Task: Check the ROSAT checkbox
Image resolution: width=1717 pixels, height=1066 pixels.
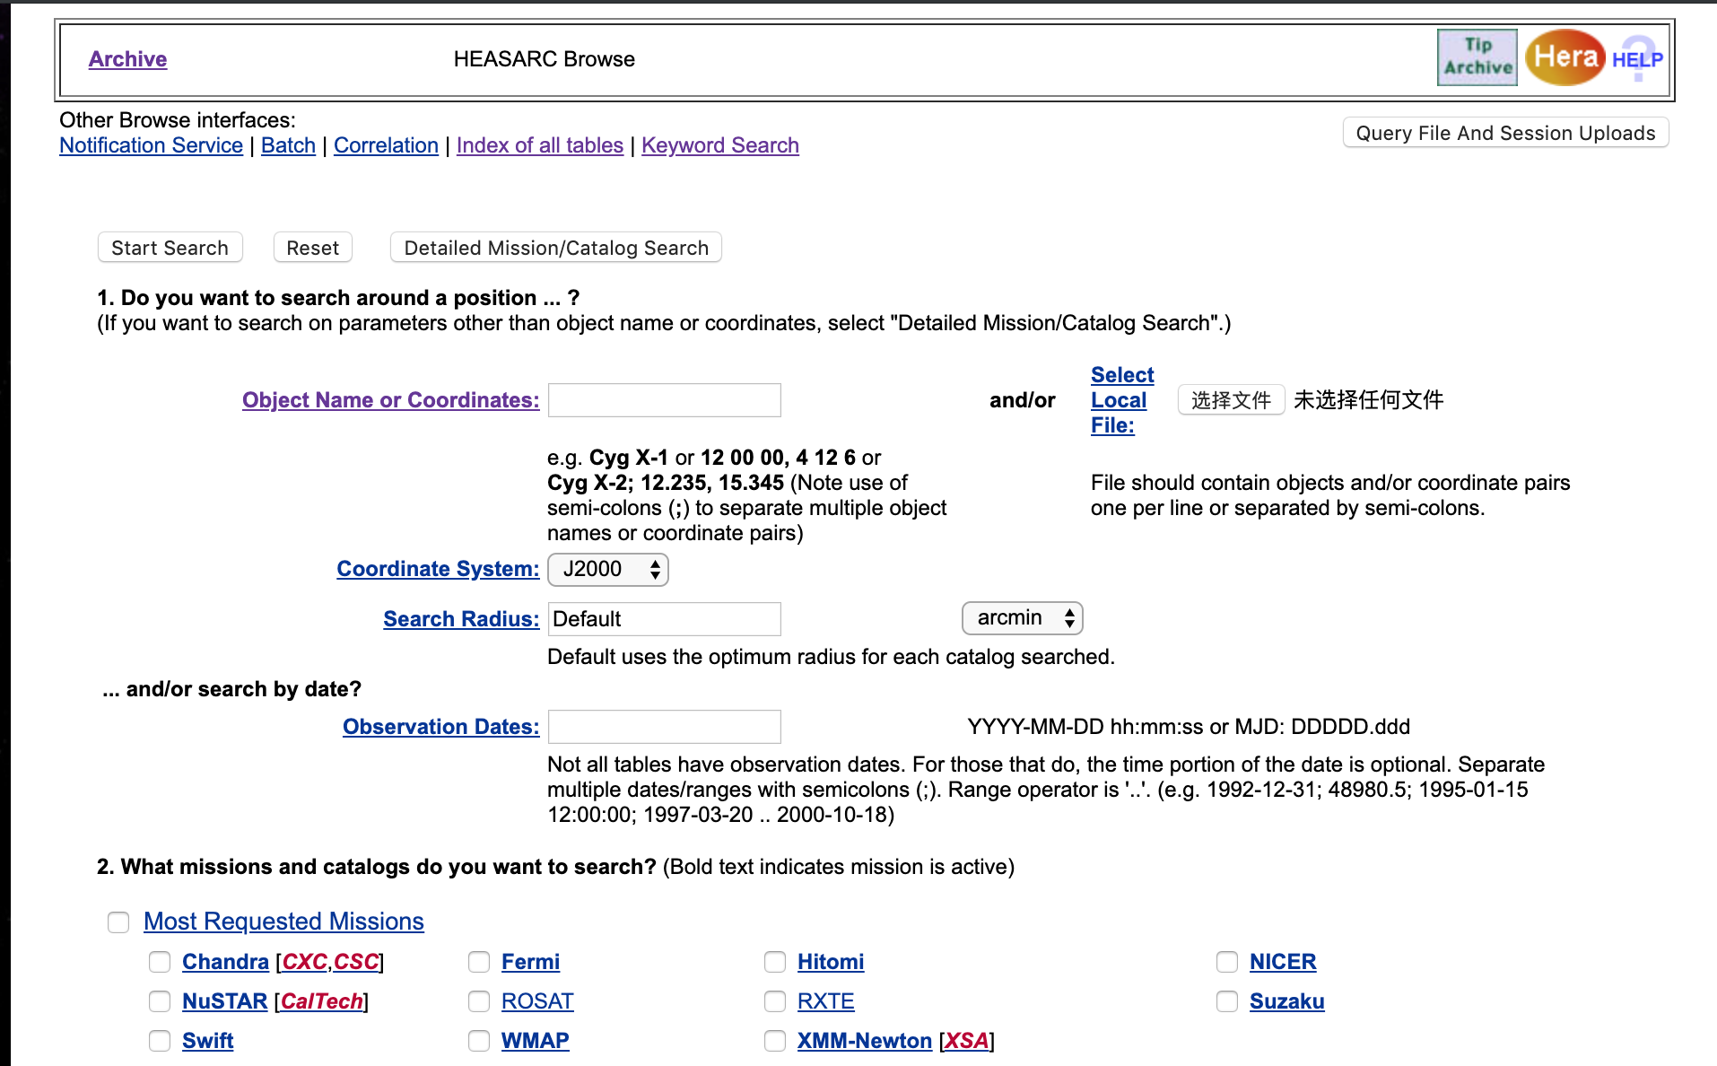Action: click(x=479, y=1001)
